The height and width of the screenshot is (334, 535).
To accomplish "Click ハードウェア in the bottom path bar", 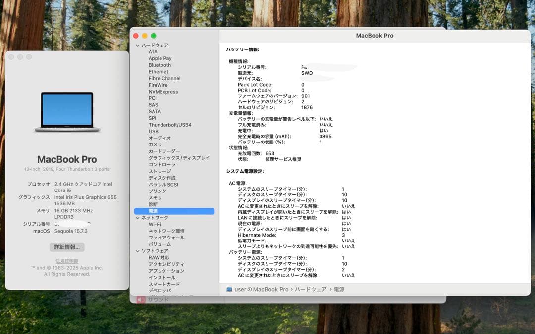I will click(311, 289).
